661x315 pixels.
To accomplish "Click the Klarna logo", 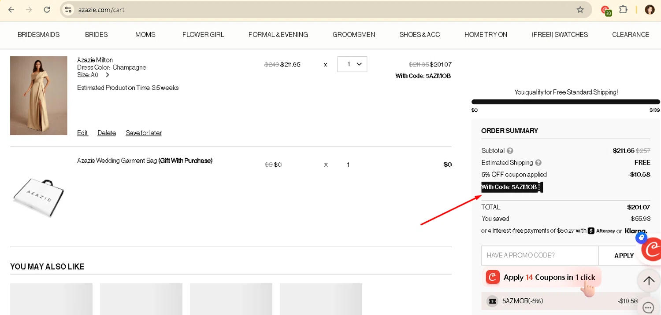I will 636,231.
